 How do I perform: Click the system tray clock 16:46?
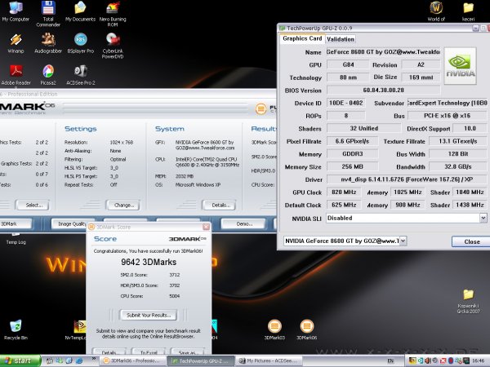[478, 360]
